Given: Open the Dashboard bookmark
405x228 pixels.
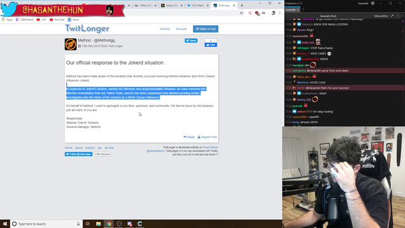Looking at the screenshot, I should click(x=25, y=20).
